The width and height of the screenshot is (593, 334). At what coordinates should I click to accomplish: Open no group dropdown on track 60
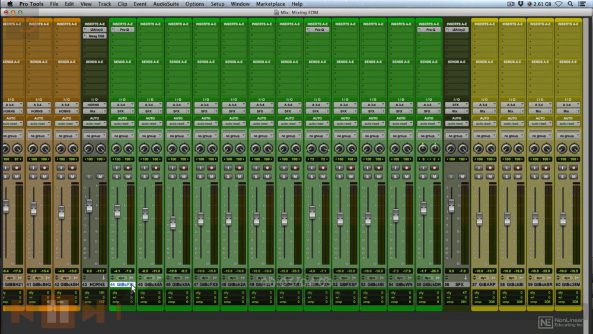tap(568, 136)
